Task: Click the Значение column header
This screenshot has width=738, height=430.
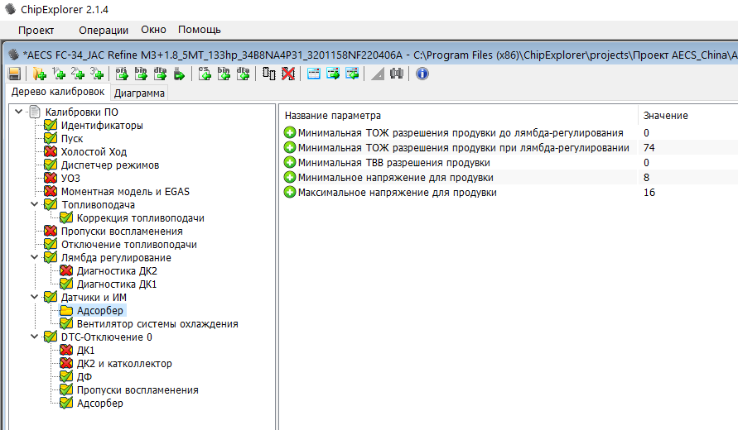Action: [x=665, y=115]
